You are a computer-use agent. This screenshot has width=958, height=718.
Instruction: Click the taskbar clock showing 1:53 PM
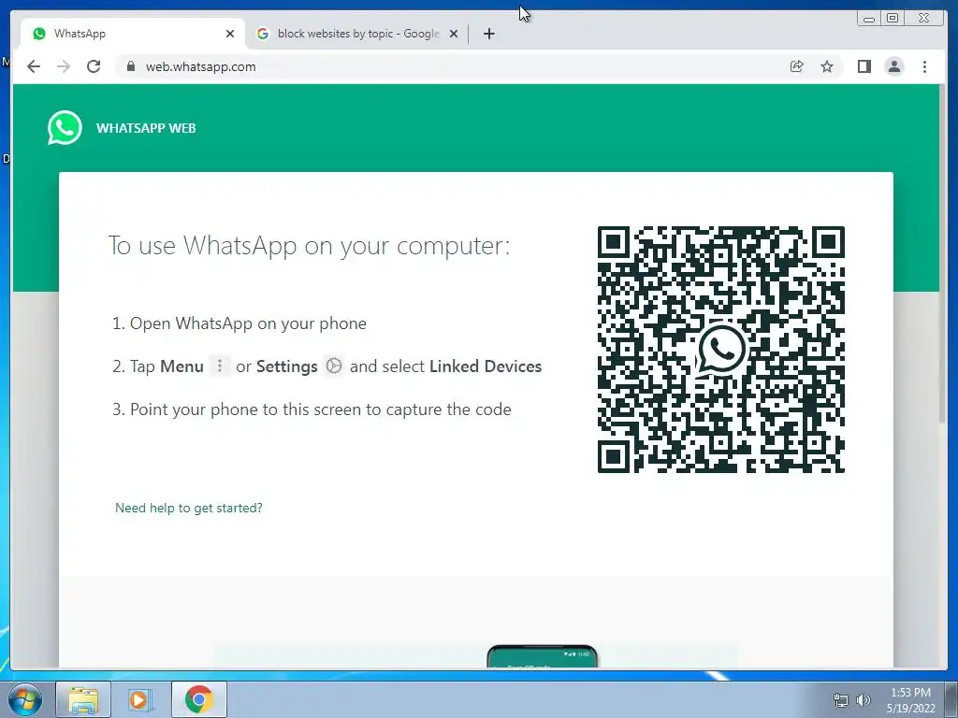910,700
